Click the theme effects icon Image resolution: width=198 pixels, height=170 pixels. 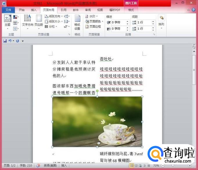tap(15, 29)
